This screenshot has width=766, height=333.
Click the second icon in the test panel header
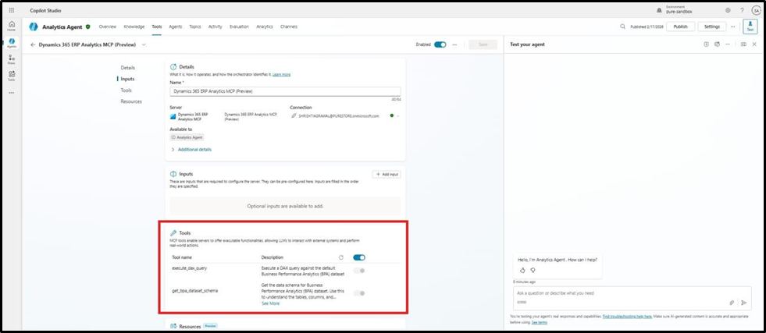pyautogui.click(x=717, y=44)
